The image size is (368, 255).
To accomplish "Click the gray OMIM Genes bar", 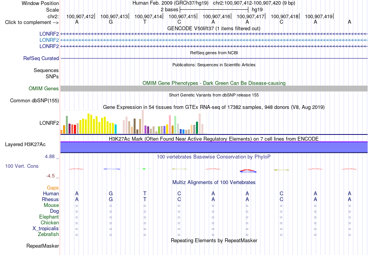I will tap(214, 88).
